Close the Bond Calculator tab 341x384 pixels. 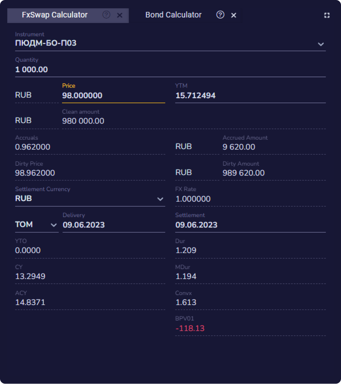[234, 15]
